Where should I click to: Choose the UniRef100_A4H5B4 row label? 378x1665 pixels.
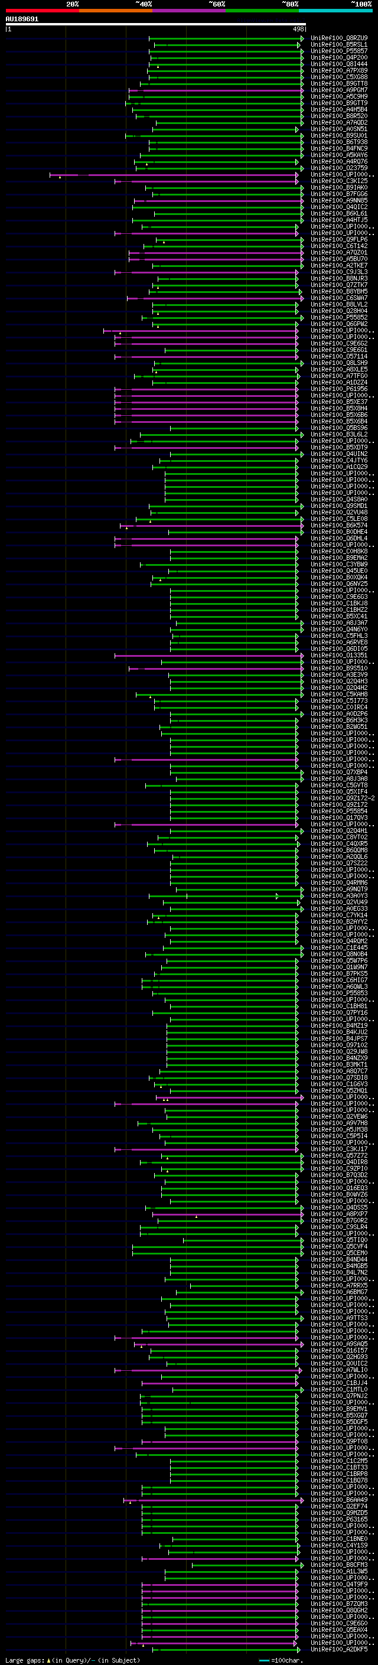coord(338,110)
